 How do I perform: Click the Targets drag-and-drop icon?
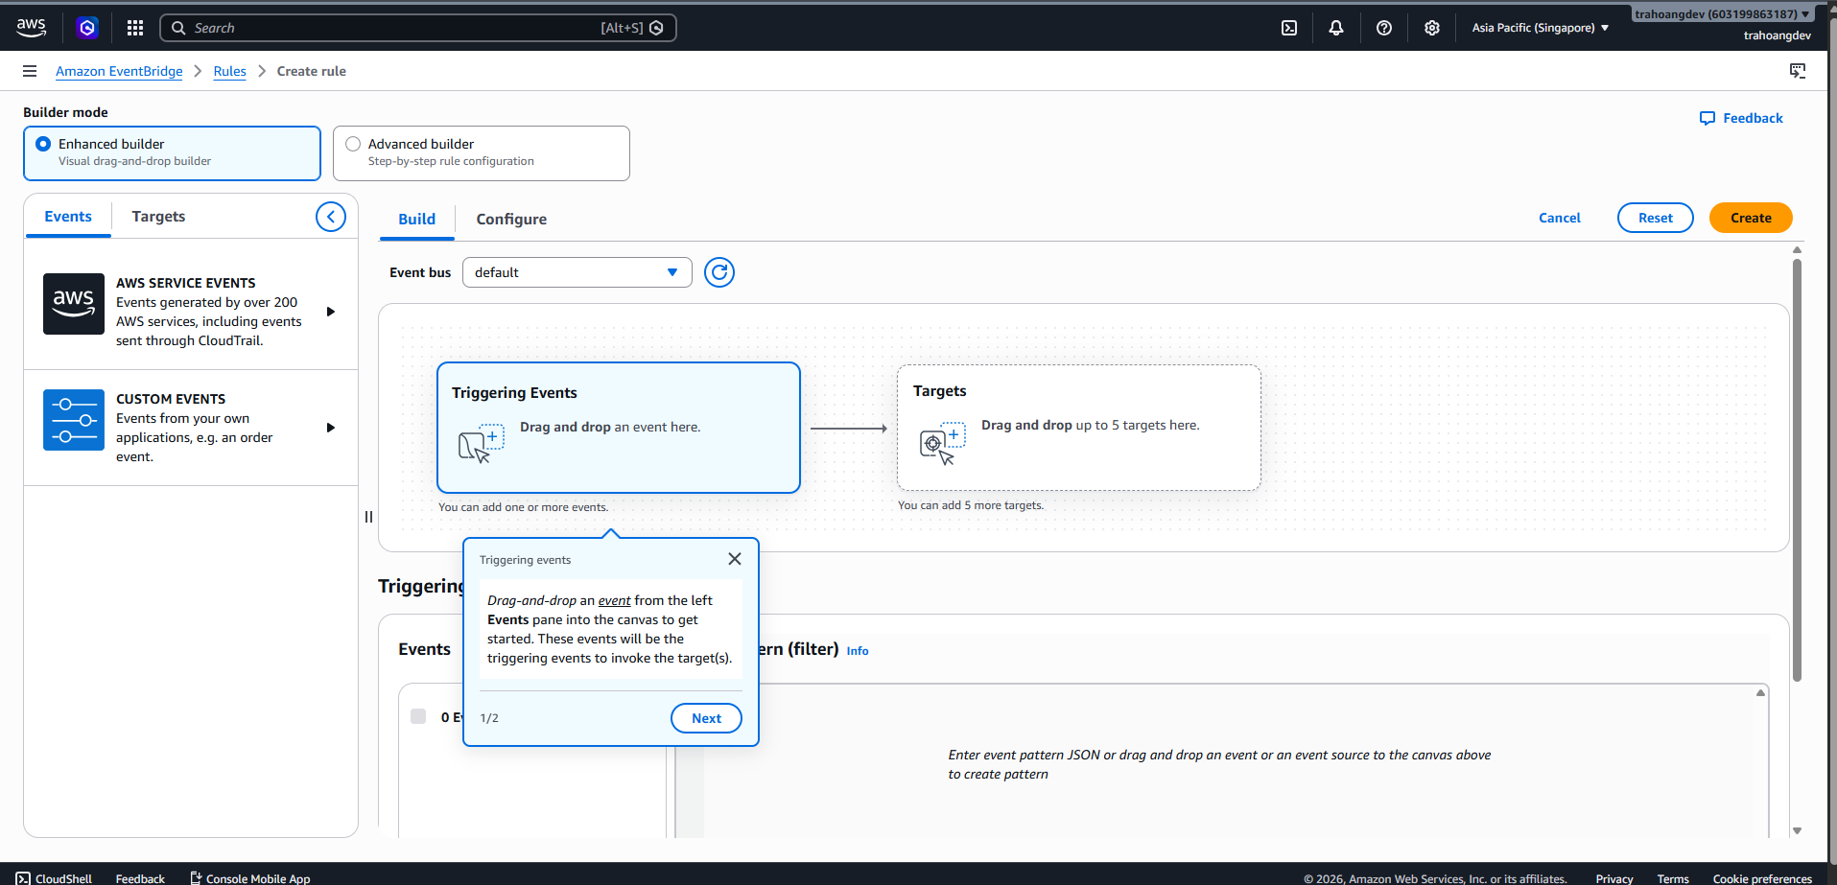(x=943, y=442)
